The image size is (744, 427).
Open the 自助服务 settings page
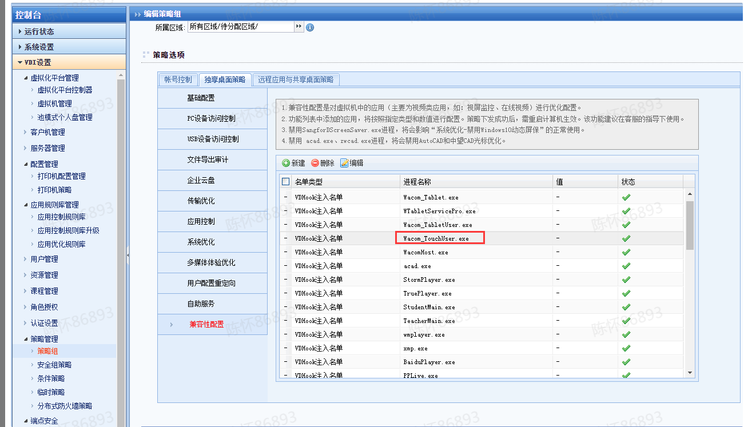pos(212,304)
